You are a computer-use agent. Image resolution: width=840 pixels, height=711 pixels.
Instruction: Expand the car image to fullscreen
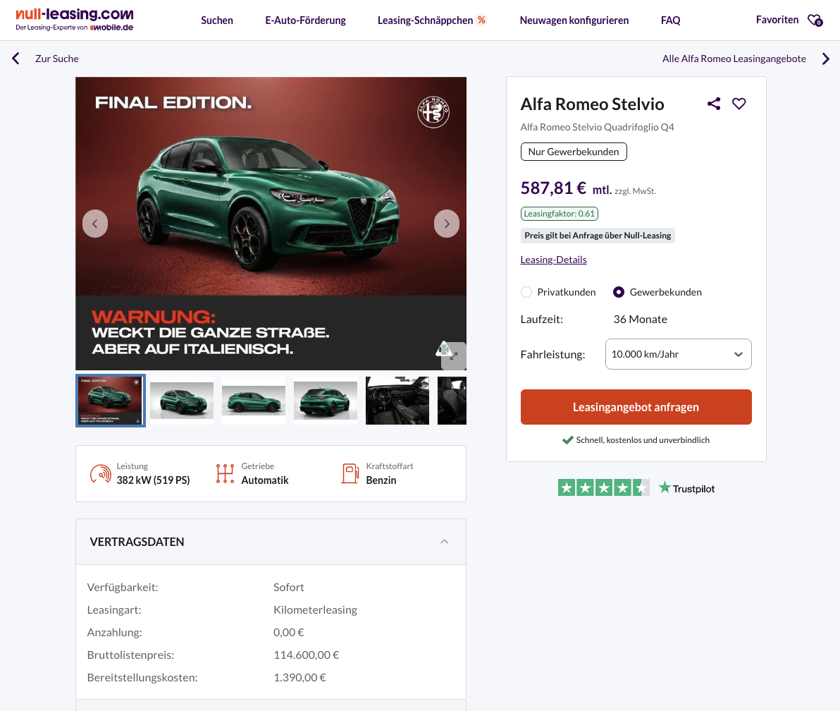pos(454,356)
